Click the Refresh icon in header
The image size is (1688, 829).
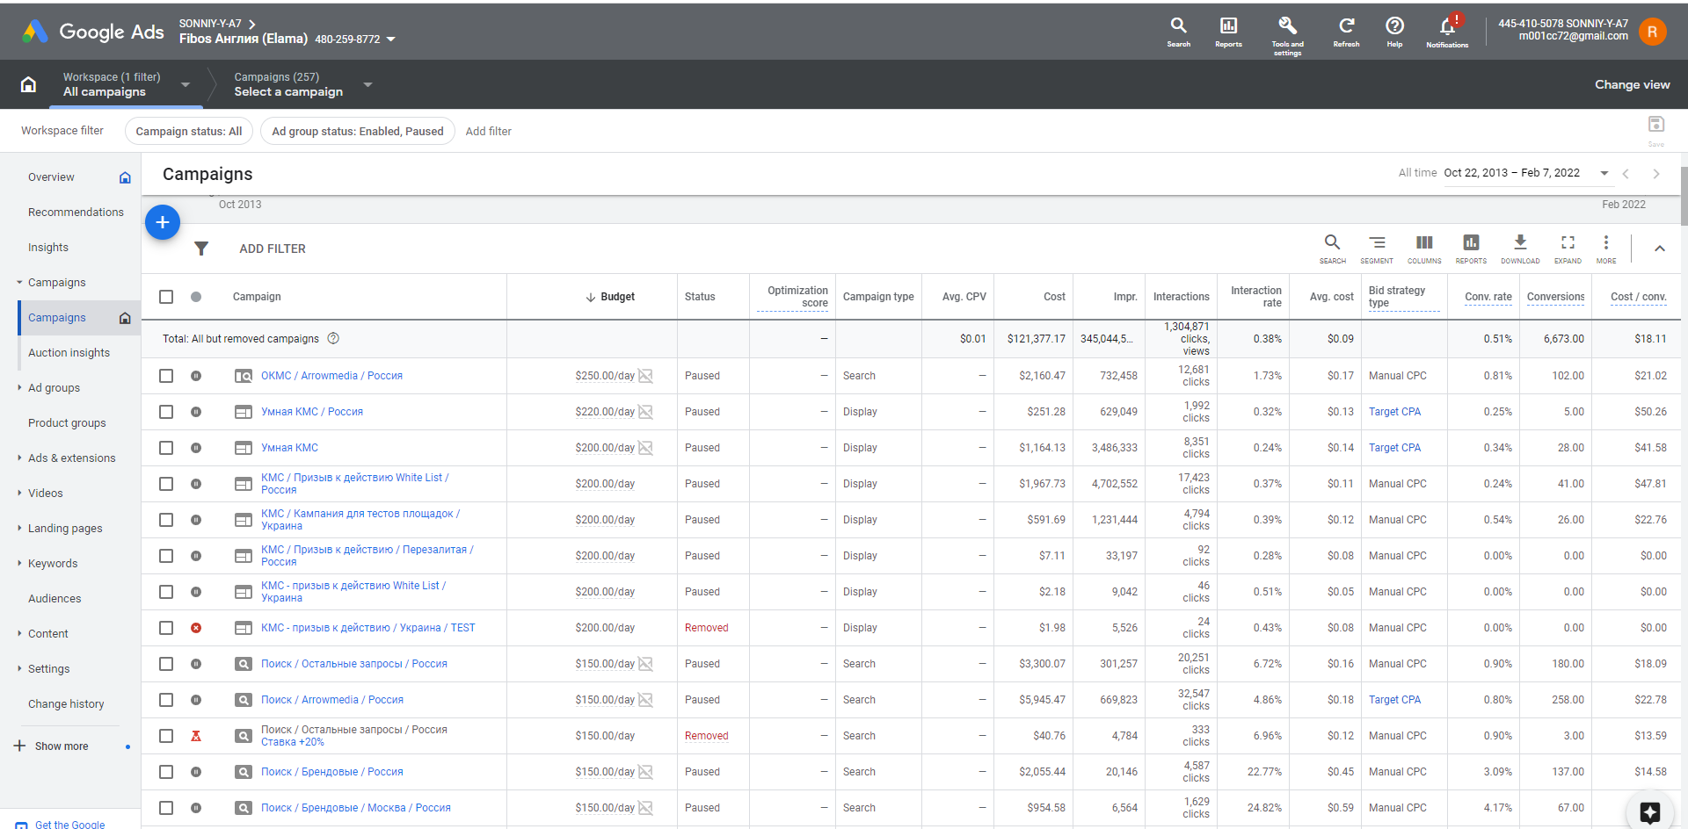(x=1346, y=26)
